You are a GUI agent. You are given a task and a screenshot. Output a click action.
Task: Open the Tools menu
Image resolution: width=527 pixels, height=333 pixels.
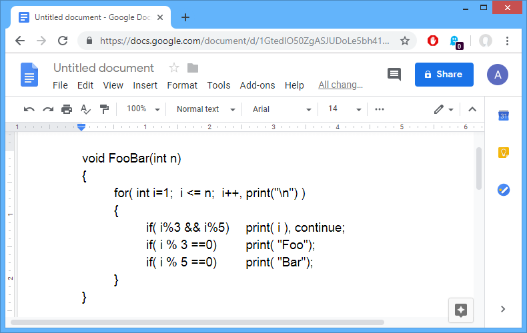[x=218, y=85]
